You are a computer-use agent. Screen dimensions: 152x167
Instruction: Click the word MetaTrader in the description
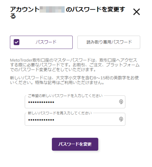(x=21, y=60)
